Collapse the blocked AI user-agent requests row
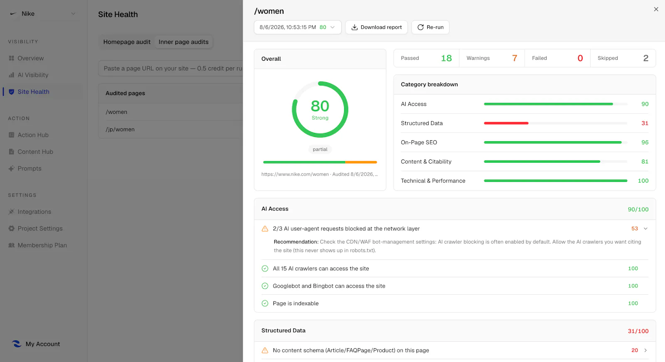This screenshot has width=665, height=362. (645, 229)
